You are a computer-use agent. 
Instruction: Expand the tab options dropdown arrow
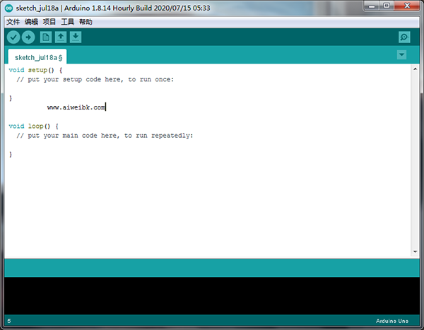[402, 55]
